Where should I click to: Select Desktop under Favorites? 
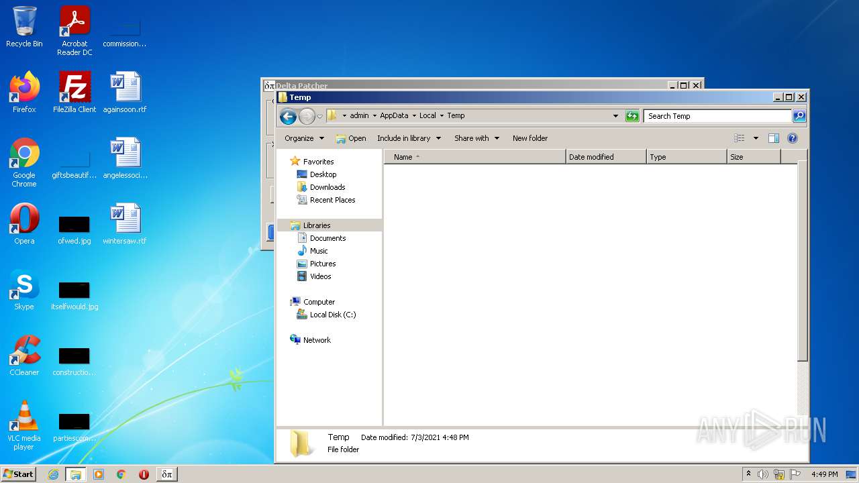(x=323, y=174)
